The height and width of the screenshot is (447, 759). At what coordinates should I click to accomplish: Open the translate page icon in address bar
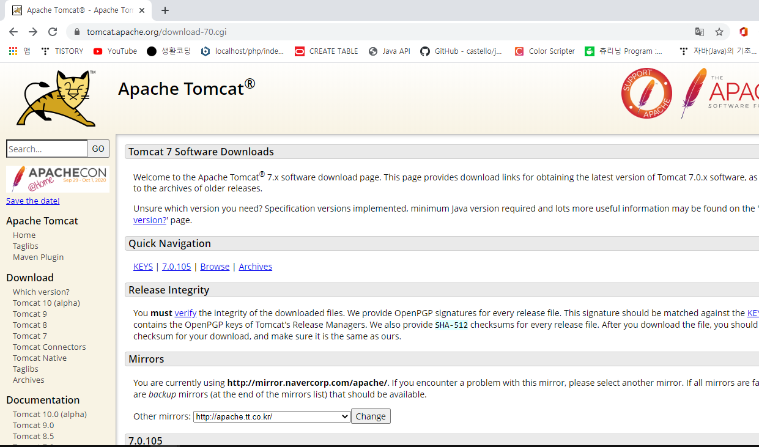[699, 32]
